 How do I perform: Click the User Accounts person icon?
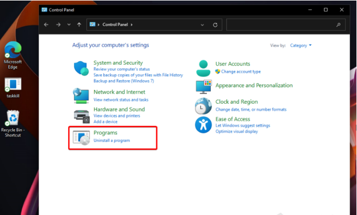(x=203, y=68)
